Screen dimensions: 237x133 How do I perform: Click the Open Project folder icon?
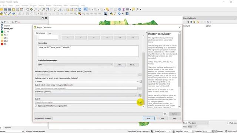pyautogui.click(x=1, y=9)
